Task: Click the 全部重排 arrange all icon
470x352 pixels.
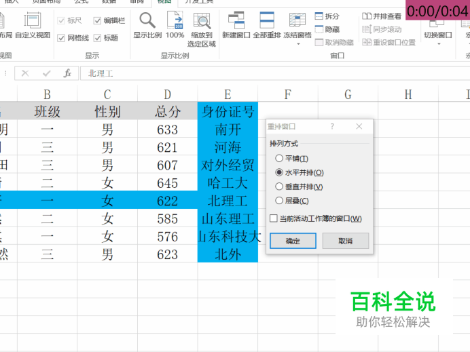Action: click(x=267, y=20)
